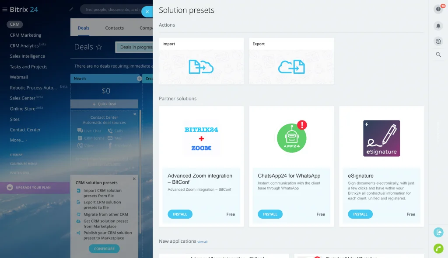448x258 pixels.
Task: Close the CRM solution presets widget
Action: click(x=134, y=179)
